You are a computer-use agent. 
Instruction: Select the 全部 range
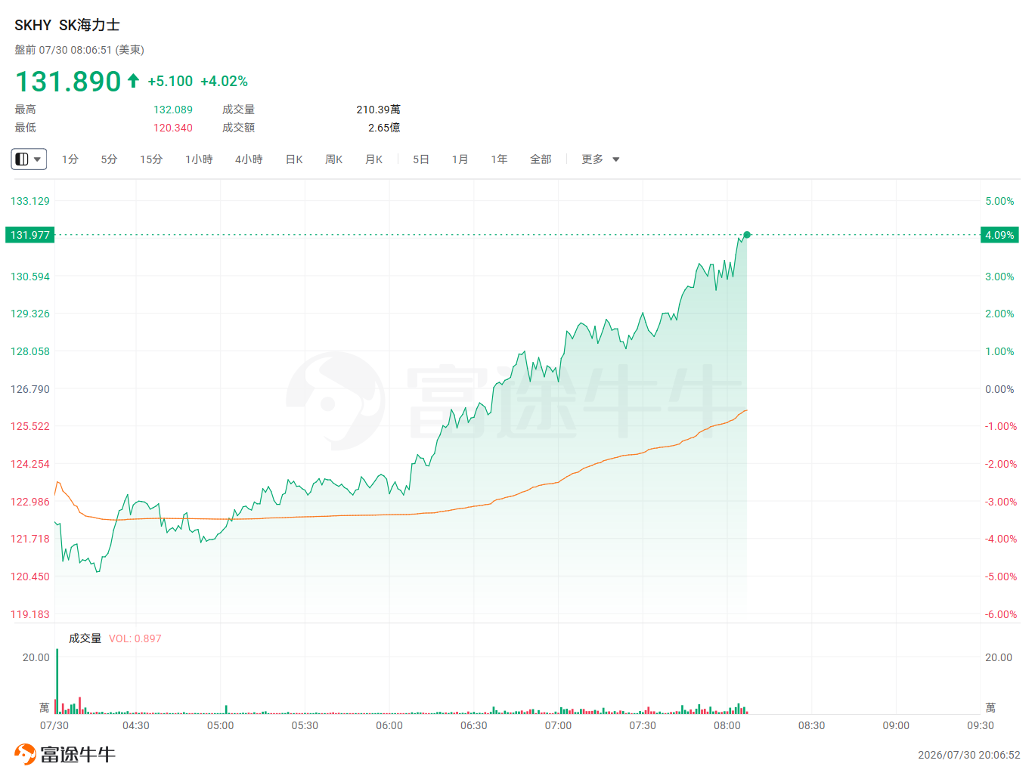pos(541,159)
